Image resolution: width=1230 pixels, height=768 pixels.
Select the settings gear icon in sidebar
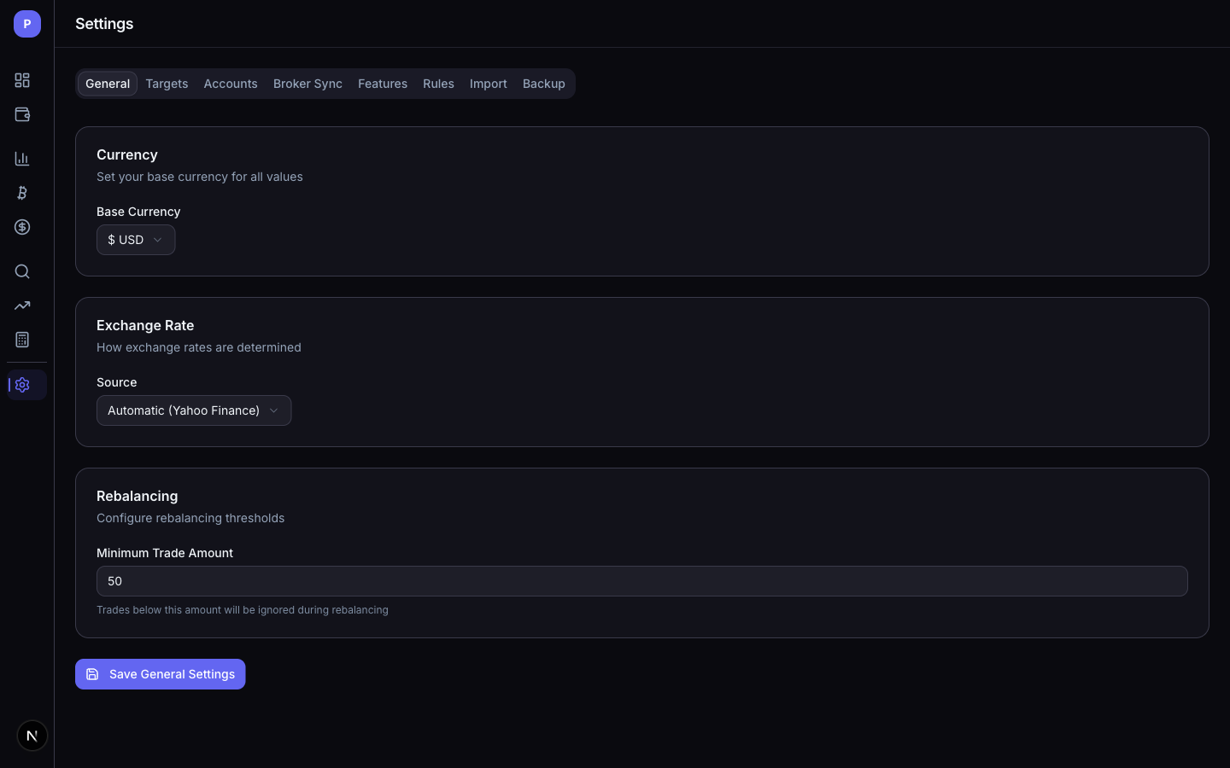pyautogui.click(x=23, y=385)
